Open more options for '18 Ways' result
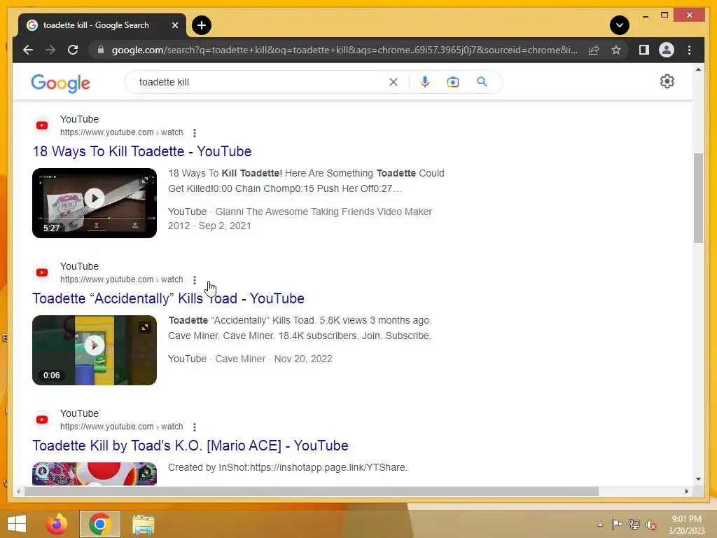This screenshot has height=538, width=717. [195, 132]
